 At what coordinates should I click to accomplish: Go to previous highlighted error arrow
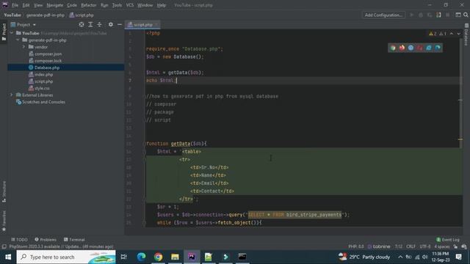coord(452,34)
